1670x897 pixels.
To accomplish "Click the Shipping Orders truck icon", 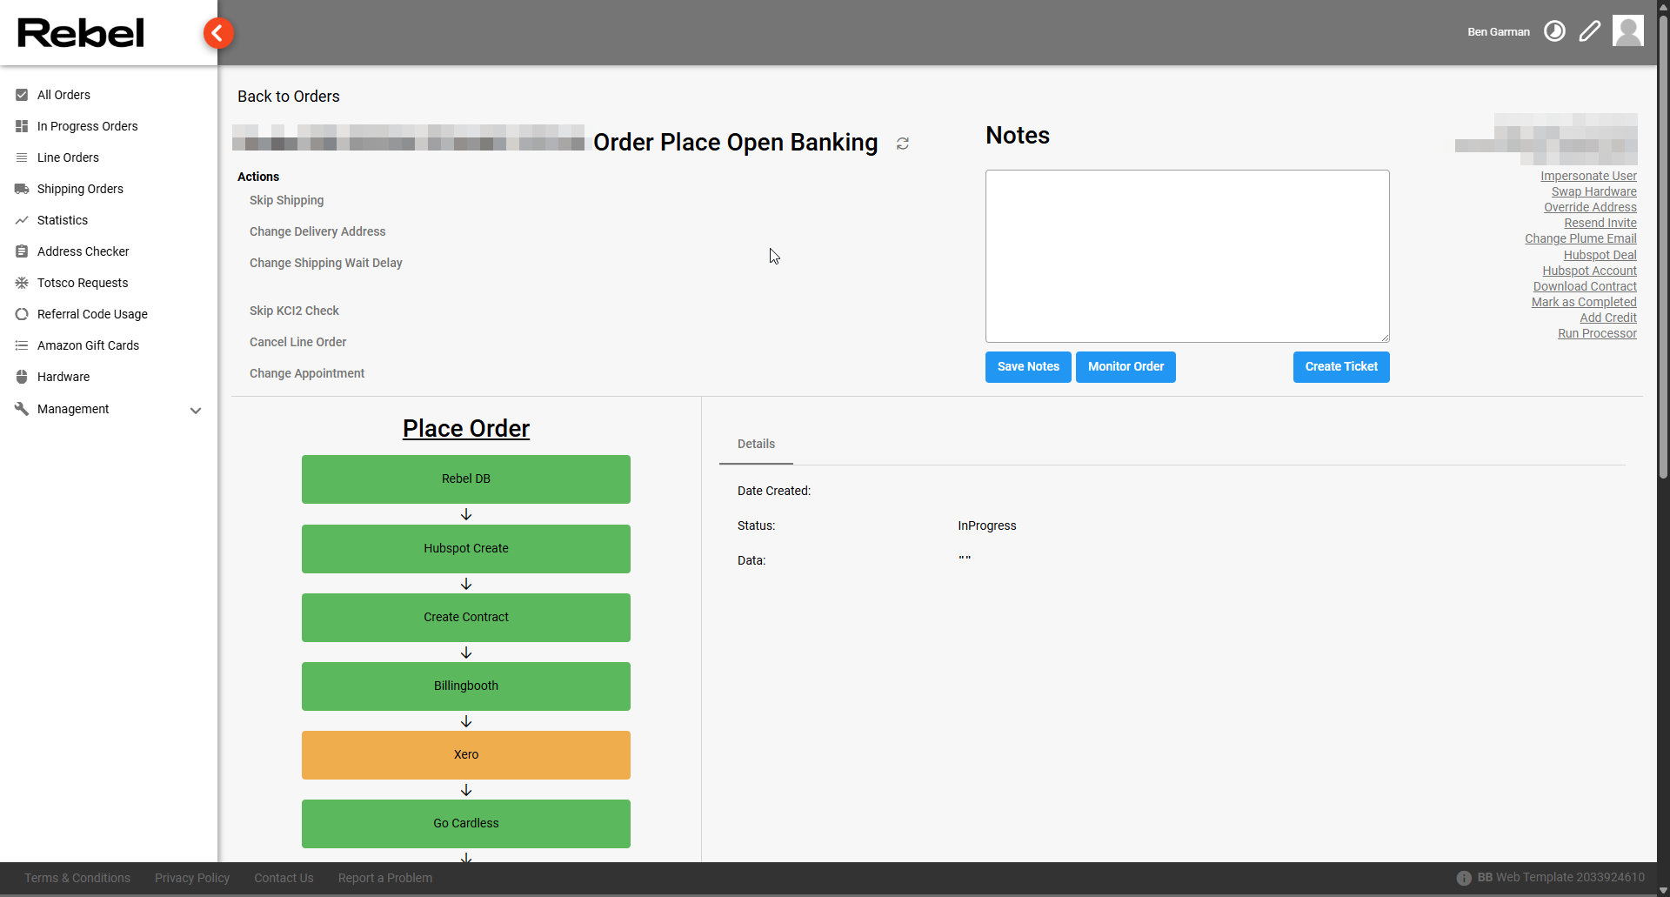I will (x=22, y=189).
